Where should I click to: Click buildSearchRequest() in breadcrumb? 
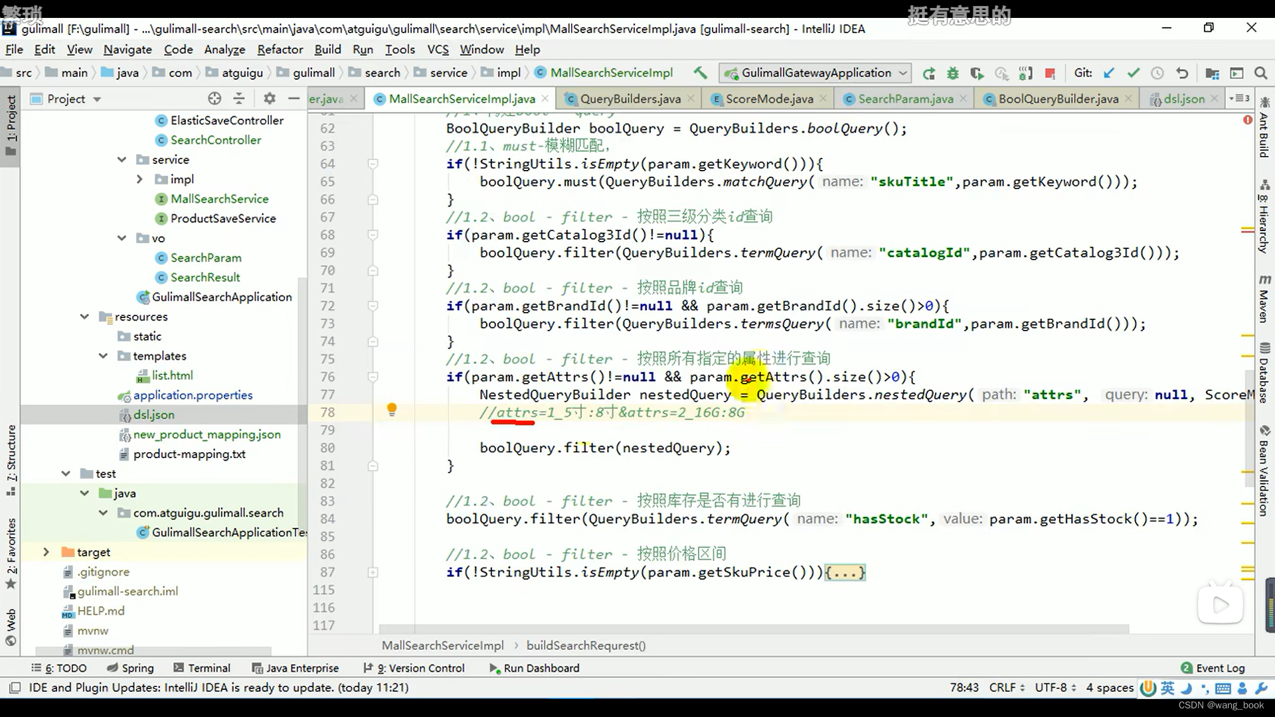coord(586,645)
